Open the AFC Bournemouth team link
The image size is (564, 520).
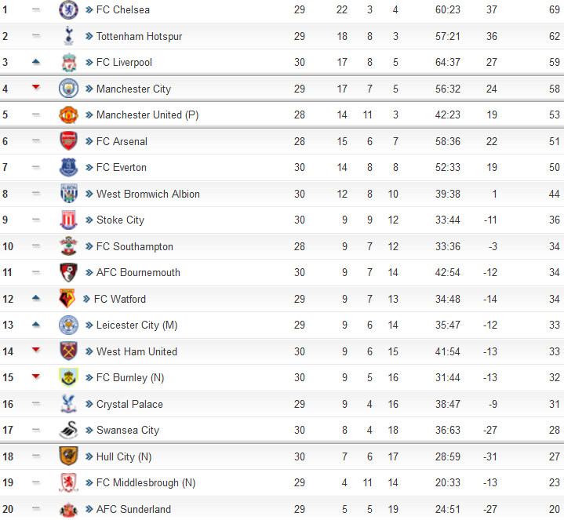pos(138,273)
